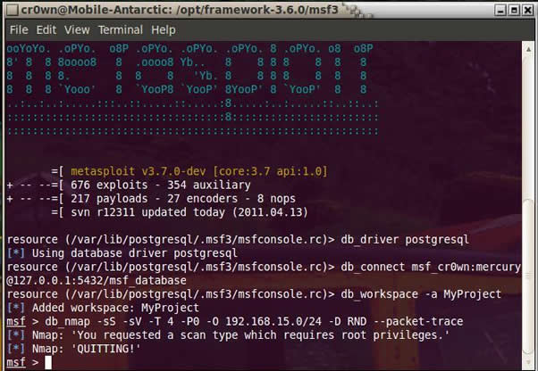Click 'db_workspace -a MyProject' command
The height and width of the screenshot is (371, 538).
coord(421,294)
